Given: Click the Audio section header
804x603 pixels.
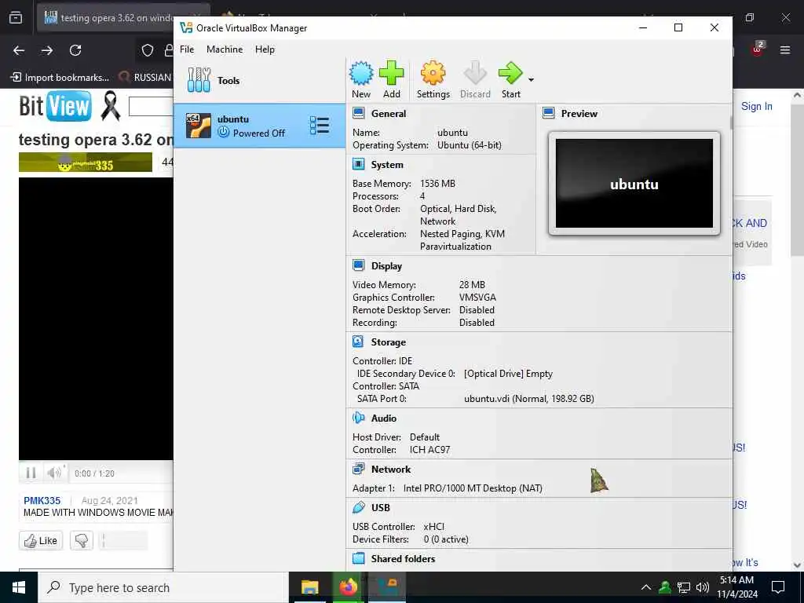Looking at the screenshot, I should 383,418.
